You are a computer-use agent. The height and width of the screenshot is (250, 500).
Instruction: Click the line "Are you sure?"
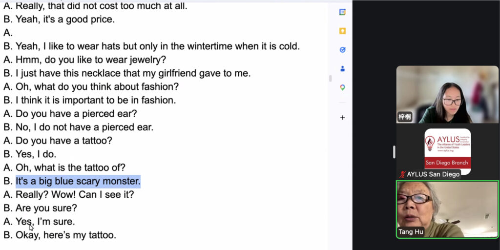tap(46, 208)
